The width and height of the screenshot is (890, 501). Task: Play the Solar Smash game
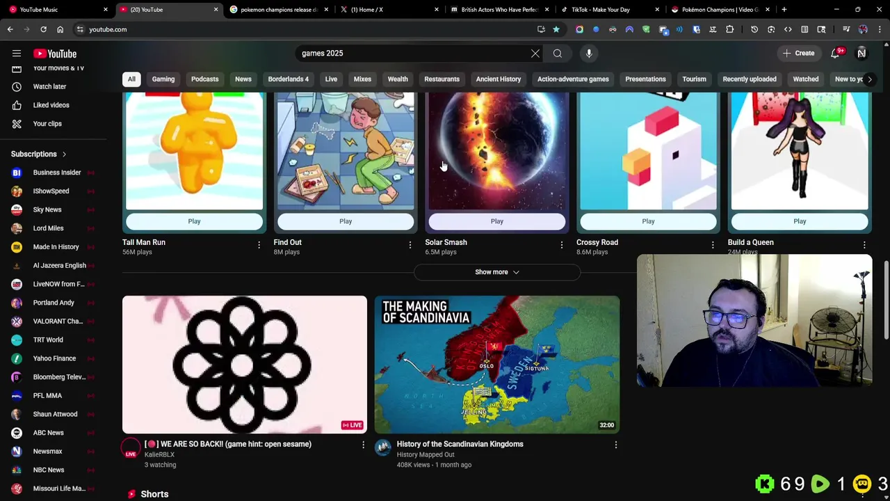497,221
